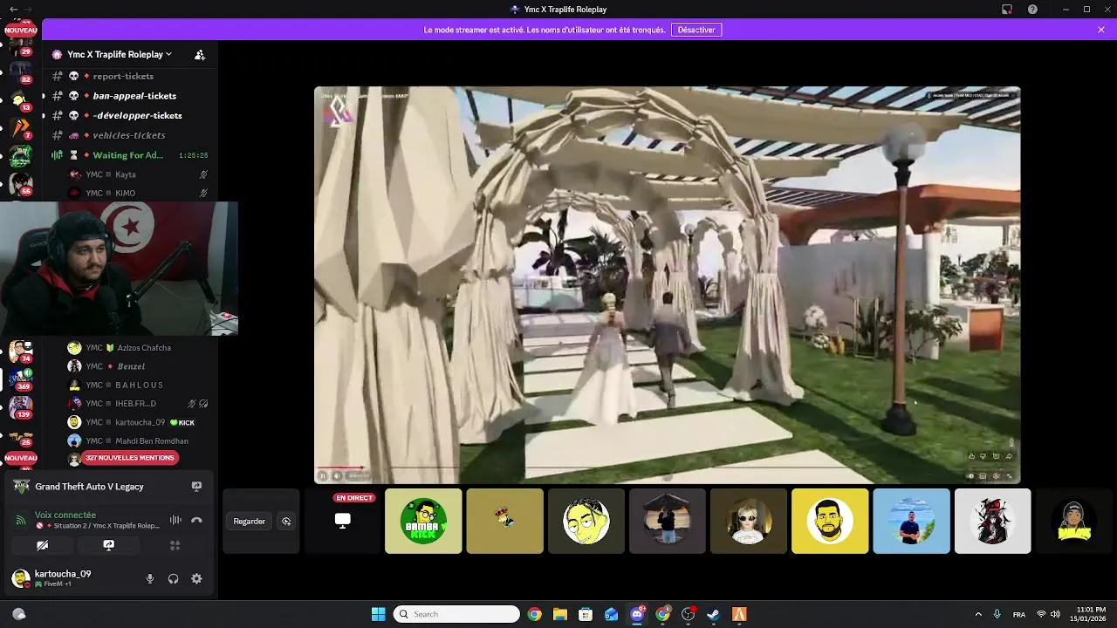Jump to 327 nouvelles mentions

[129, 457]
